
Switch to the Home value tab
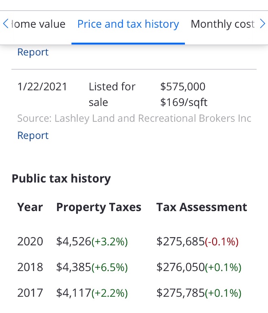pos(38,24)
